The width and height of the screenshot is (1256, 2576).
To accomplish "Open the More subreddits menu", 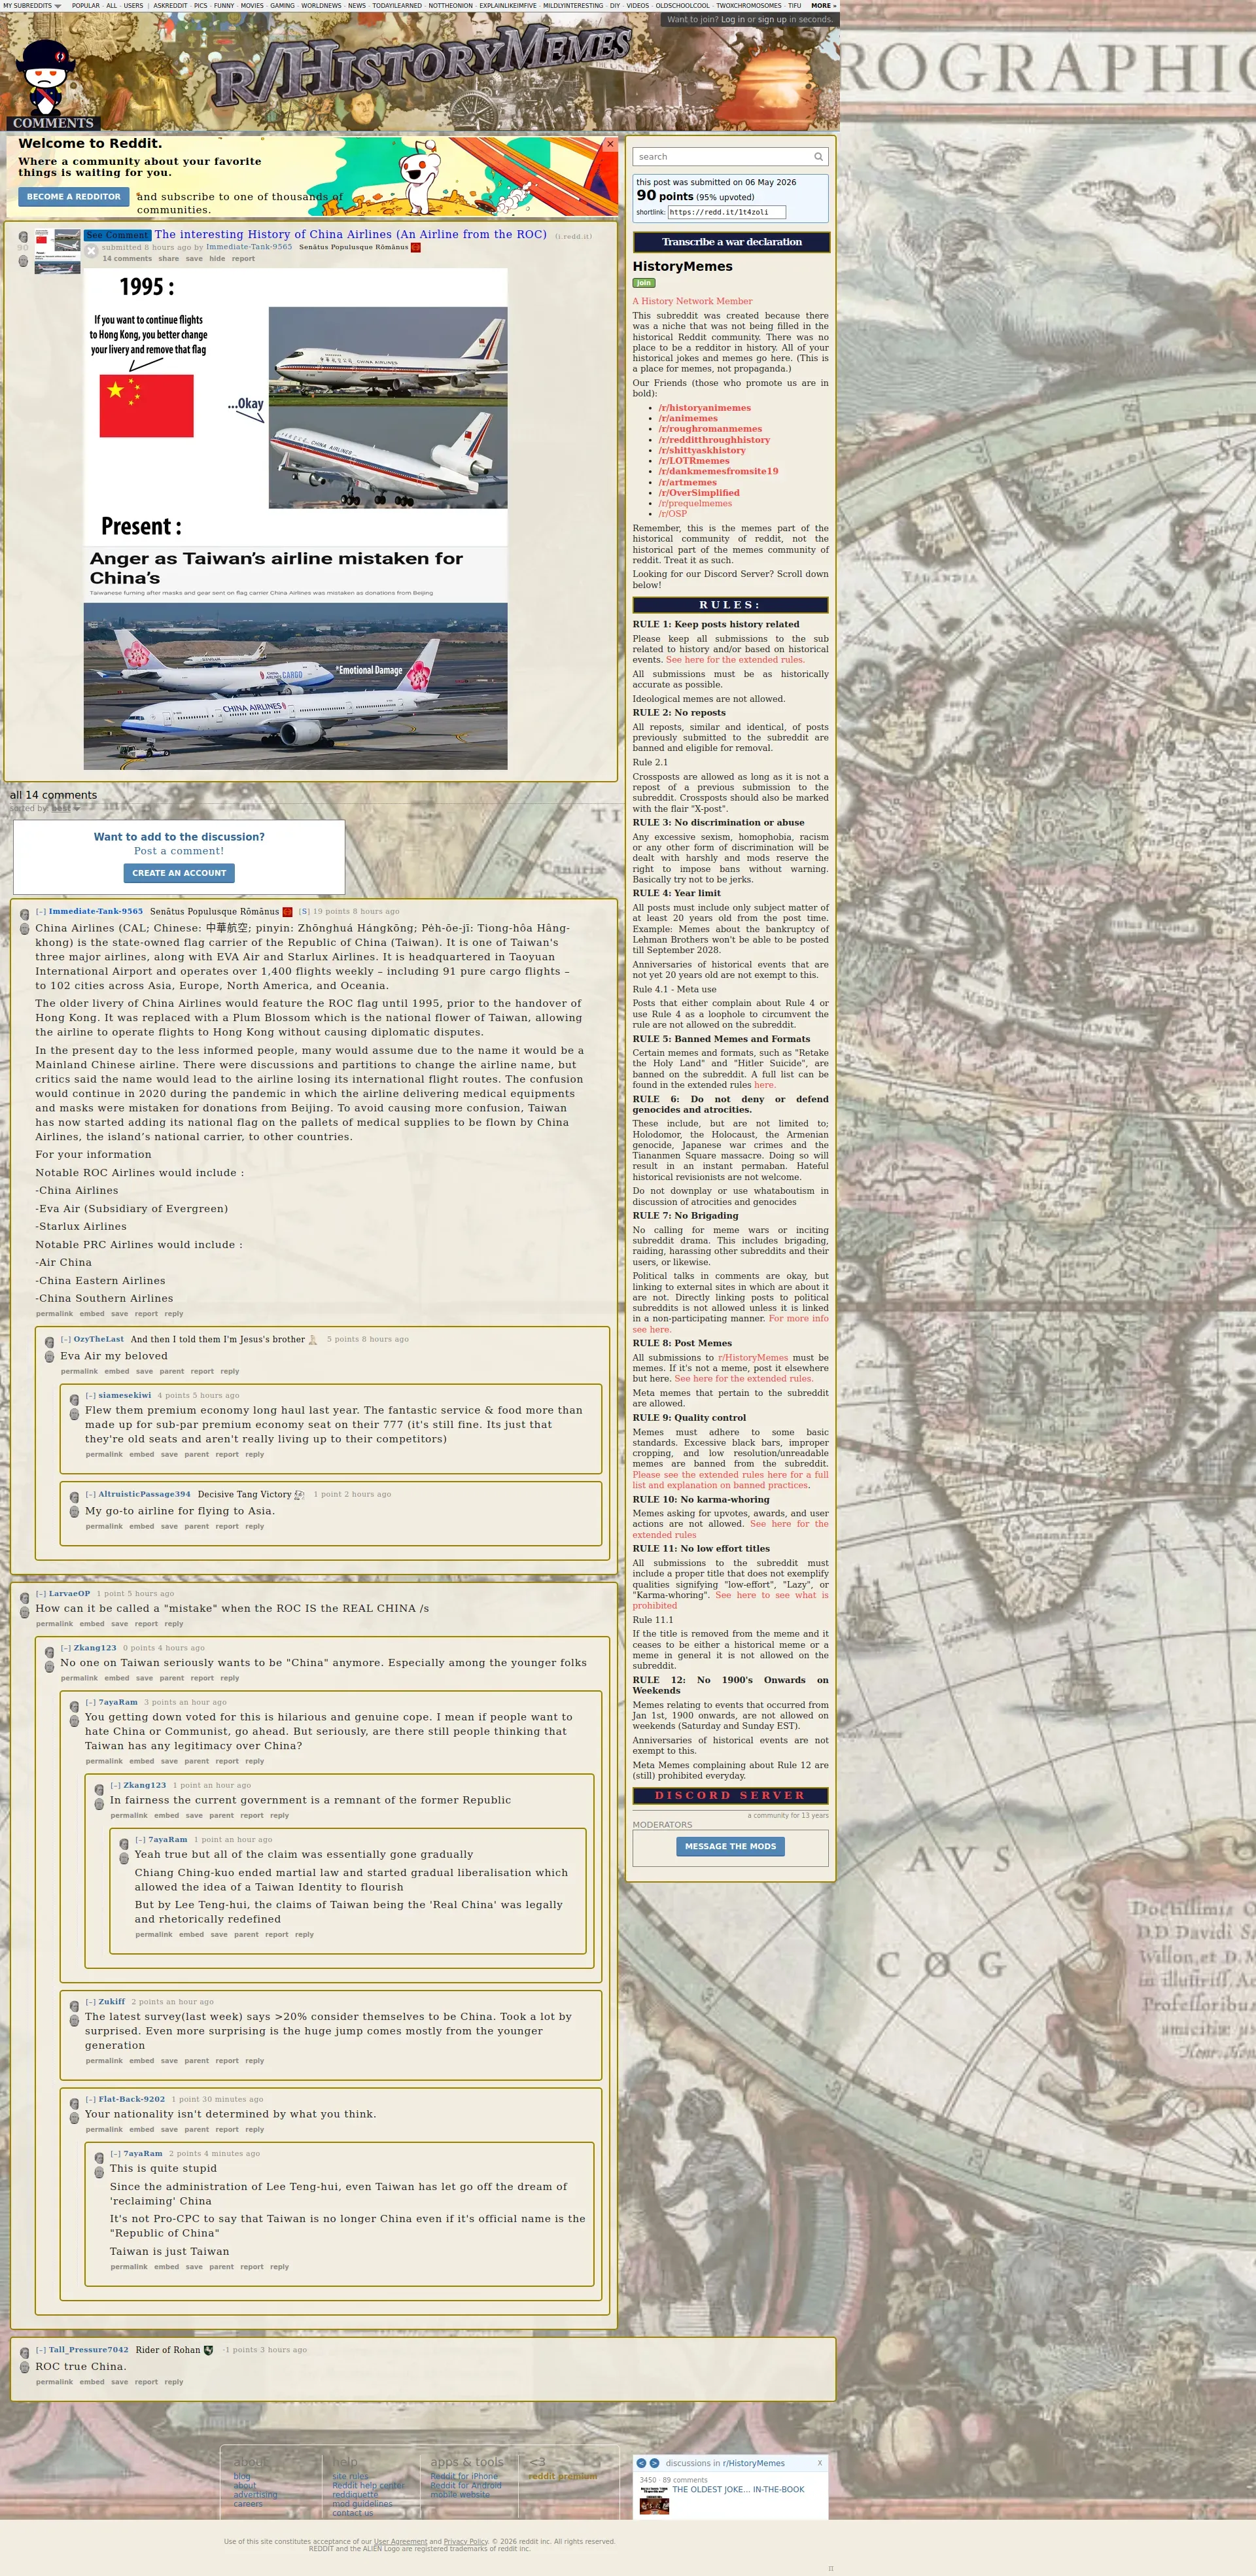I will [x=823, y=5].
